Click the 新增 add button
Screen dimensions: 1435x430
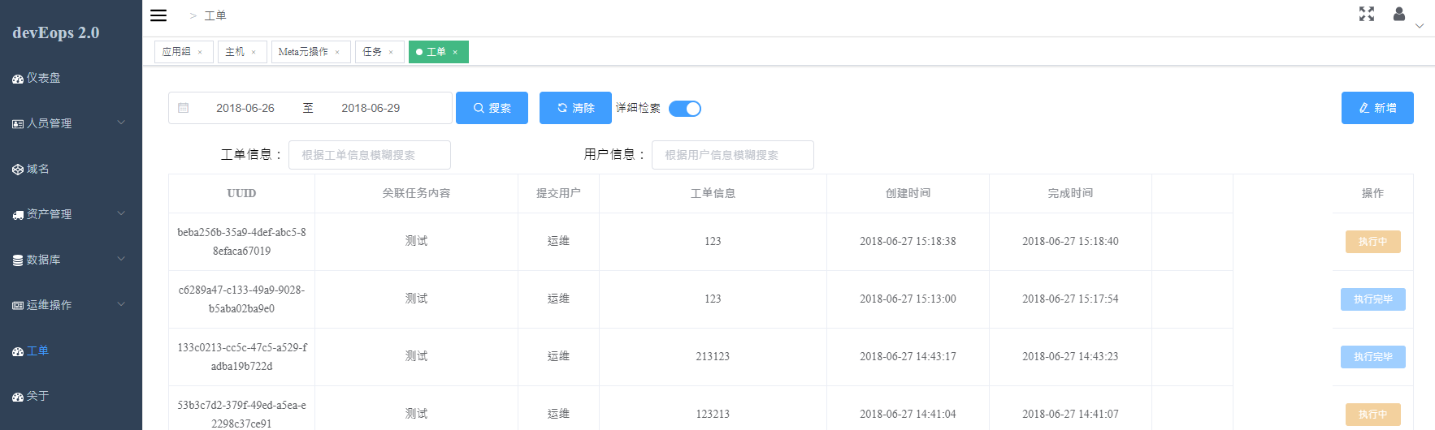(x=1377, y=108)
